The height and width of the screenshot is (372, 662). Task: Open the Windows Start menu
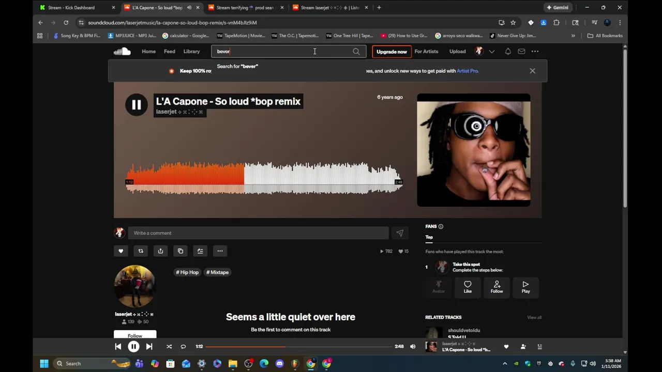44,364
